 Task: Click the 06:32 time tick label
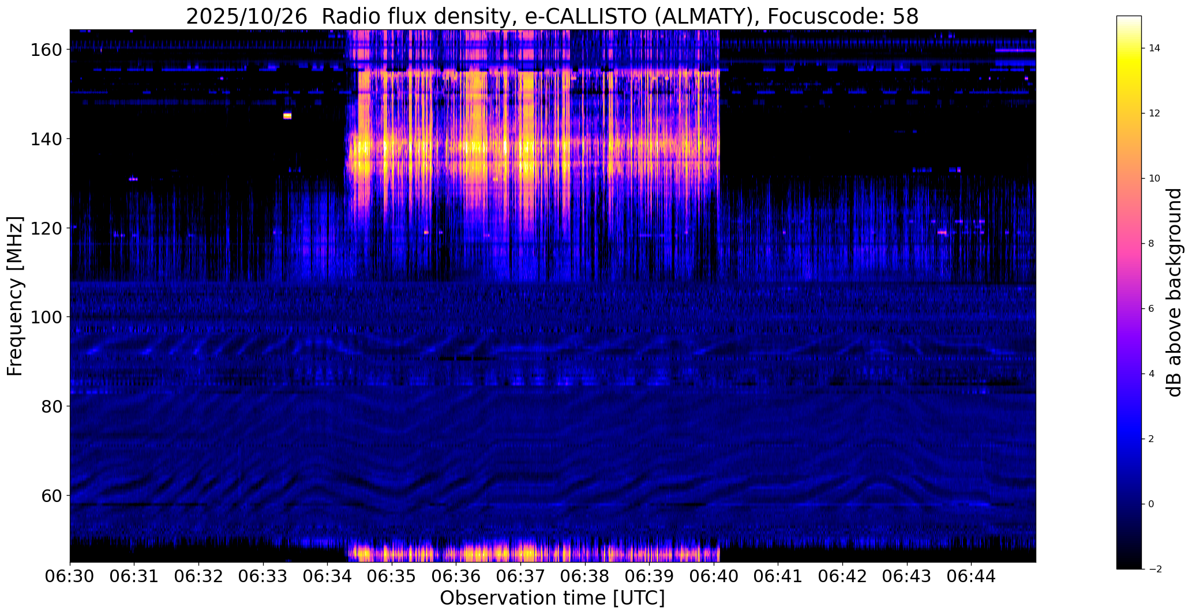[x=199, y=575]
